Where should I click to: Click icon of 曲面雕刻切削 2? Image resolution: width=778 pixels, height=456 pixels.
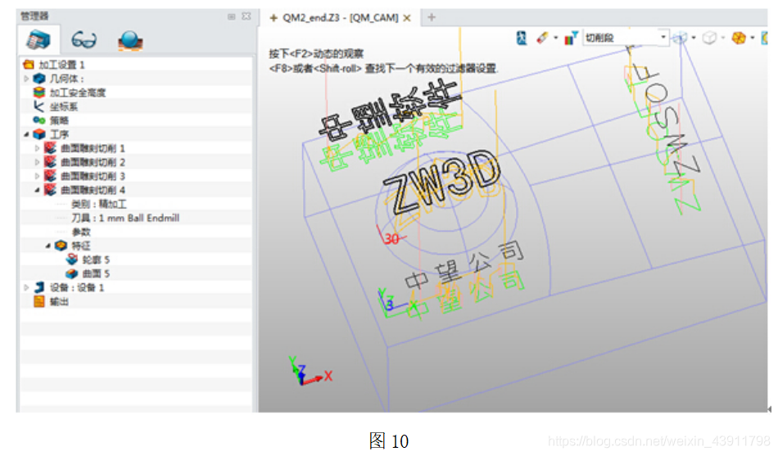(50, 162)
